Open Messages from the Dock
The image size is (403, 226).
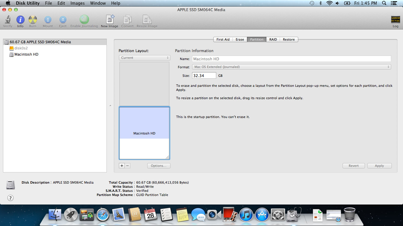pyautogui.click(x=198, y=215)
